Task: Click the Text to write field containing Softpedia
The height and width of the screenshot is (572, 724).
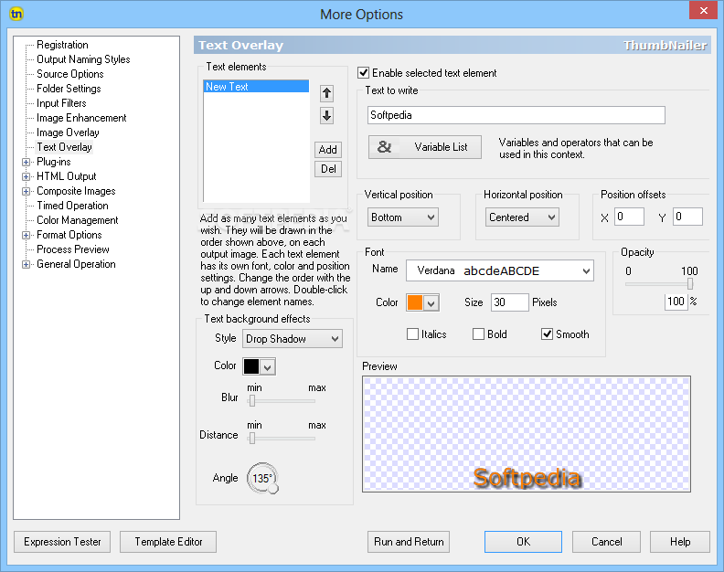Action: coord(516,115)
